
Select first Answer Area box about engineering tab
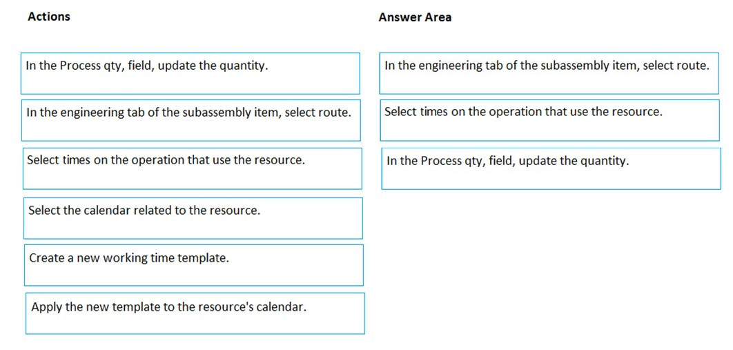(x=549, y=73)
